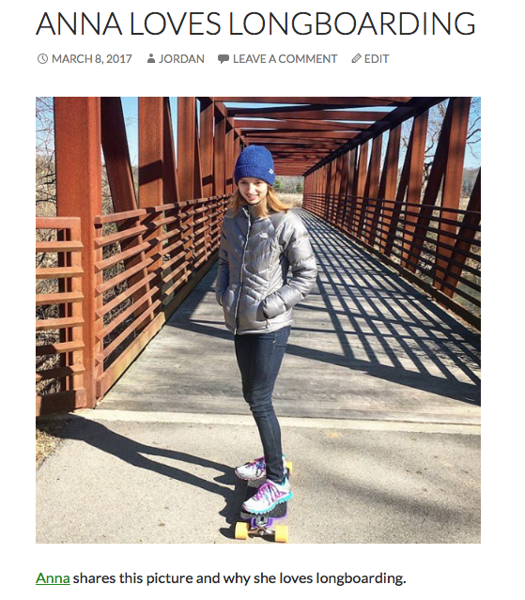
Task: Click the speech bubble comment icon
Action: (x=224, y=59)
